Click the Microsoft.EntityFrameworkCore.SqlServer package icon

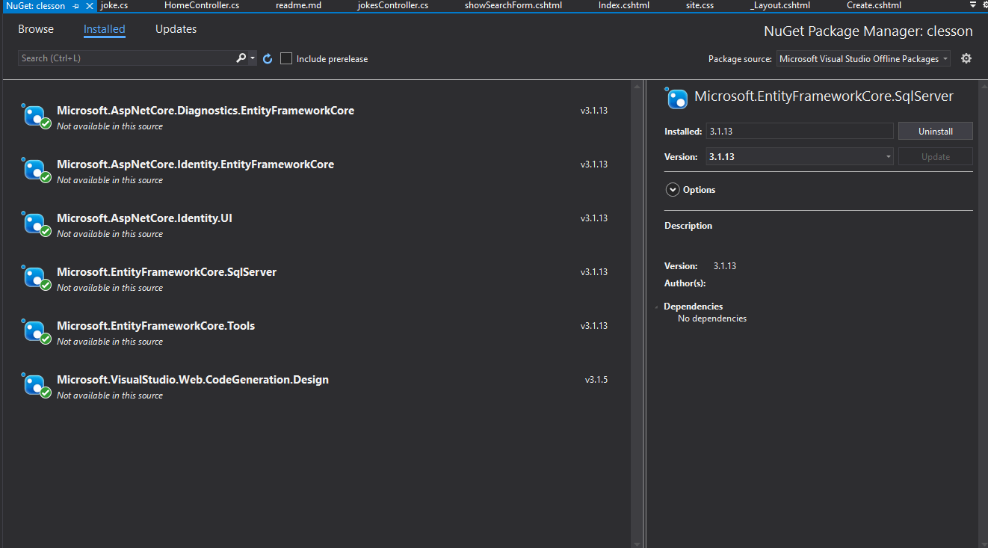coord(37,277)
